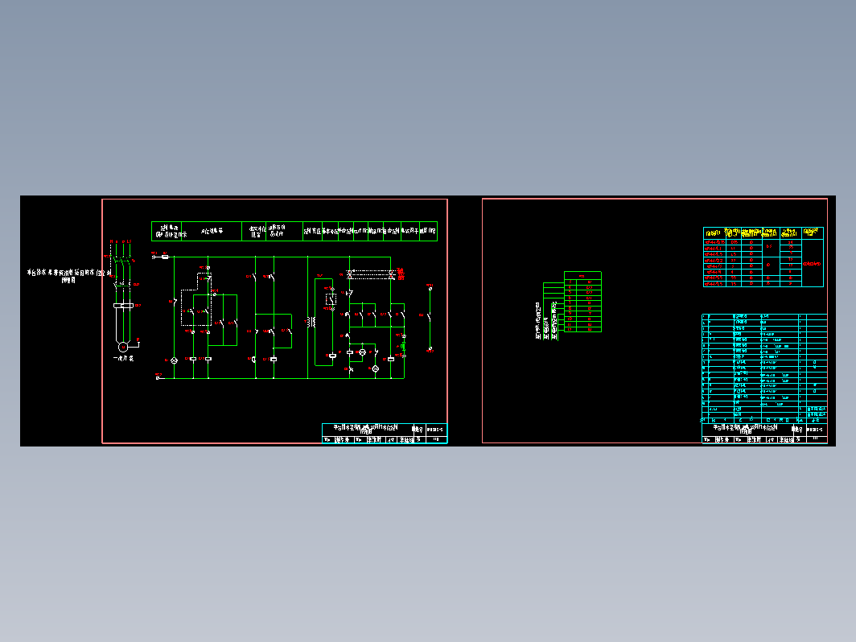Click the bottom-left terminal of the control circuit
Screen dimensions: 856x642
click(x=158, y=377)
